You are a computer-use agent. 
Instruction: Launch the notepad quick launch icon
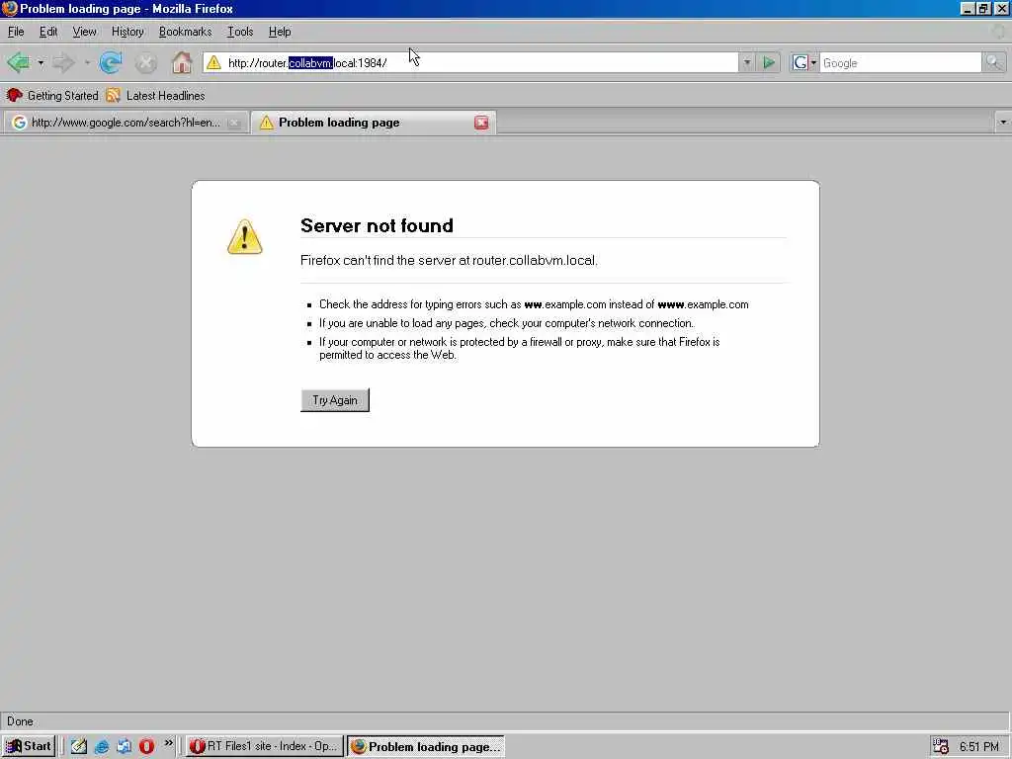79,746
